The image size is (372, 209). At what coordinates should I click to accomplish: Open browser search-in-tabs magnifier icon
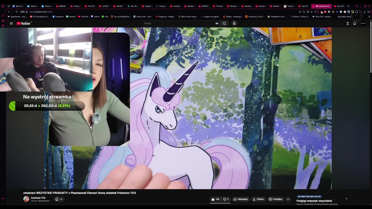357,6
